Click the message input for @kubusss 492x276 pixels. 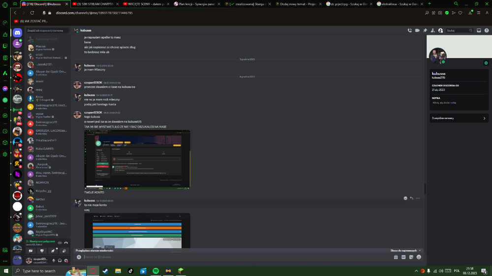pyautogui.click(x=237, y=257)
